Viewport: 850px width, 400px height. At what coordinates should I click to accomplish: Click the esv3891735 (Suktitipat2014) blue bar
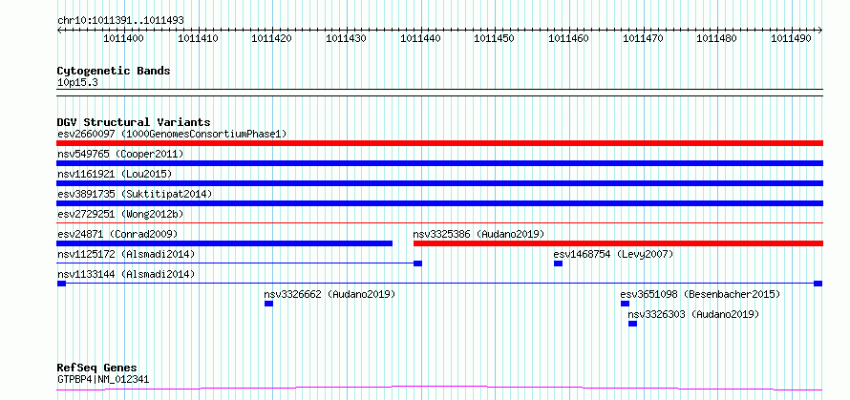click(x=439, y=203)
